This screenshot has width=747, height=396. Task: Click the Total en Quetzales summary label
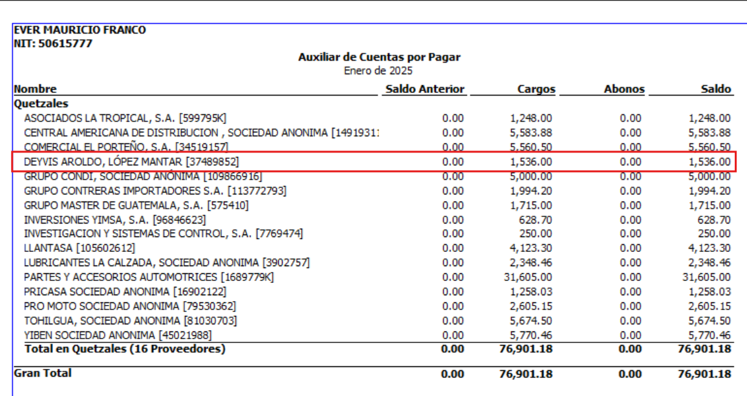pos(125,349)
